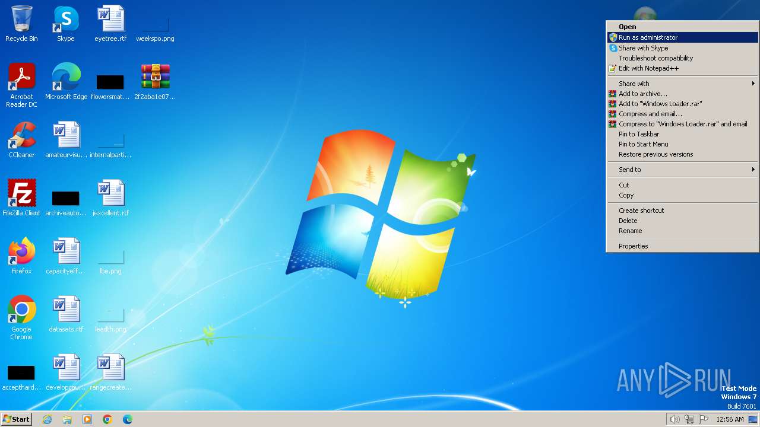Choose Add to "Windows Loader.rar"
The image size is (760, 427).
682,104
